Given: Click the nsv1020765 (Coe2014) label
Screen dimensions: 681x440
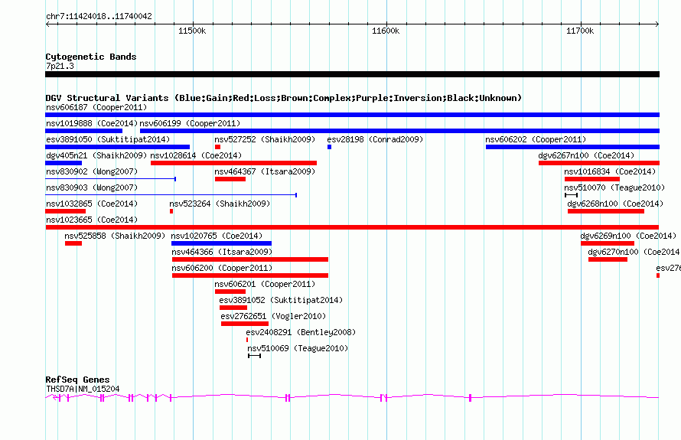Looking at the screenshot, I should (x=217, y=236).
